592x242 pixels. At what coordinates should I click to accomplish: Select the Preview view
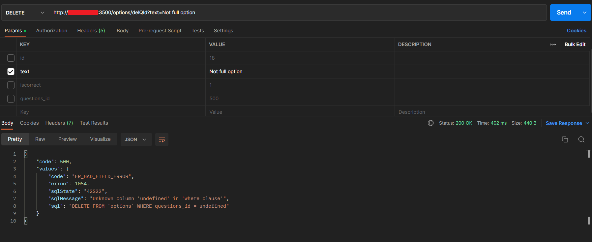pyautogui.click(x=68, y=139)
